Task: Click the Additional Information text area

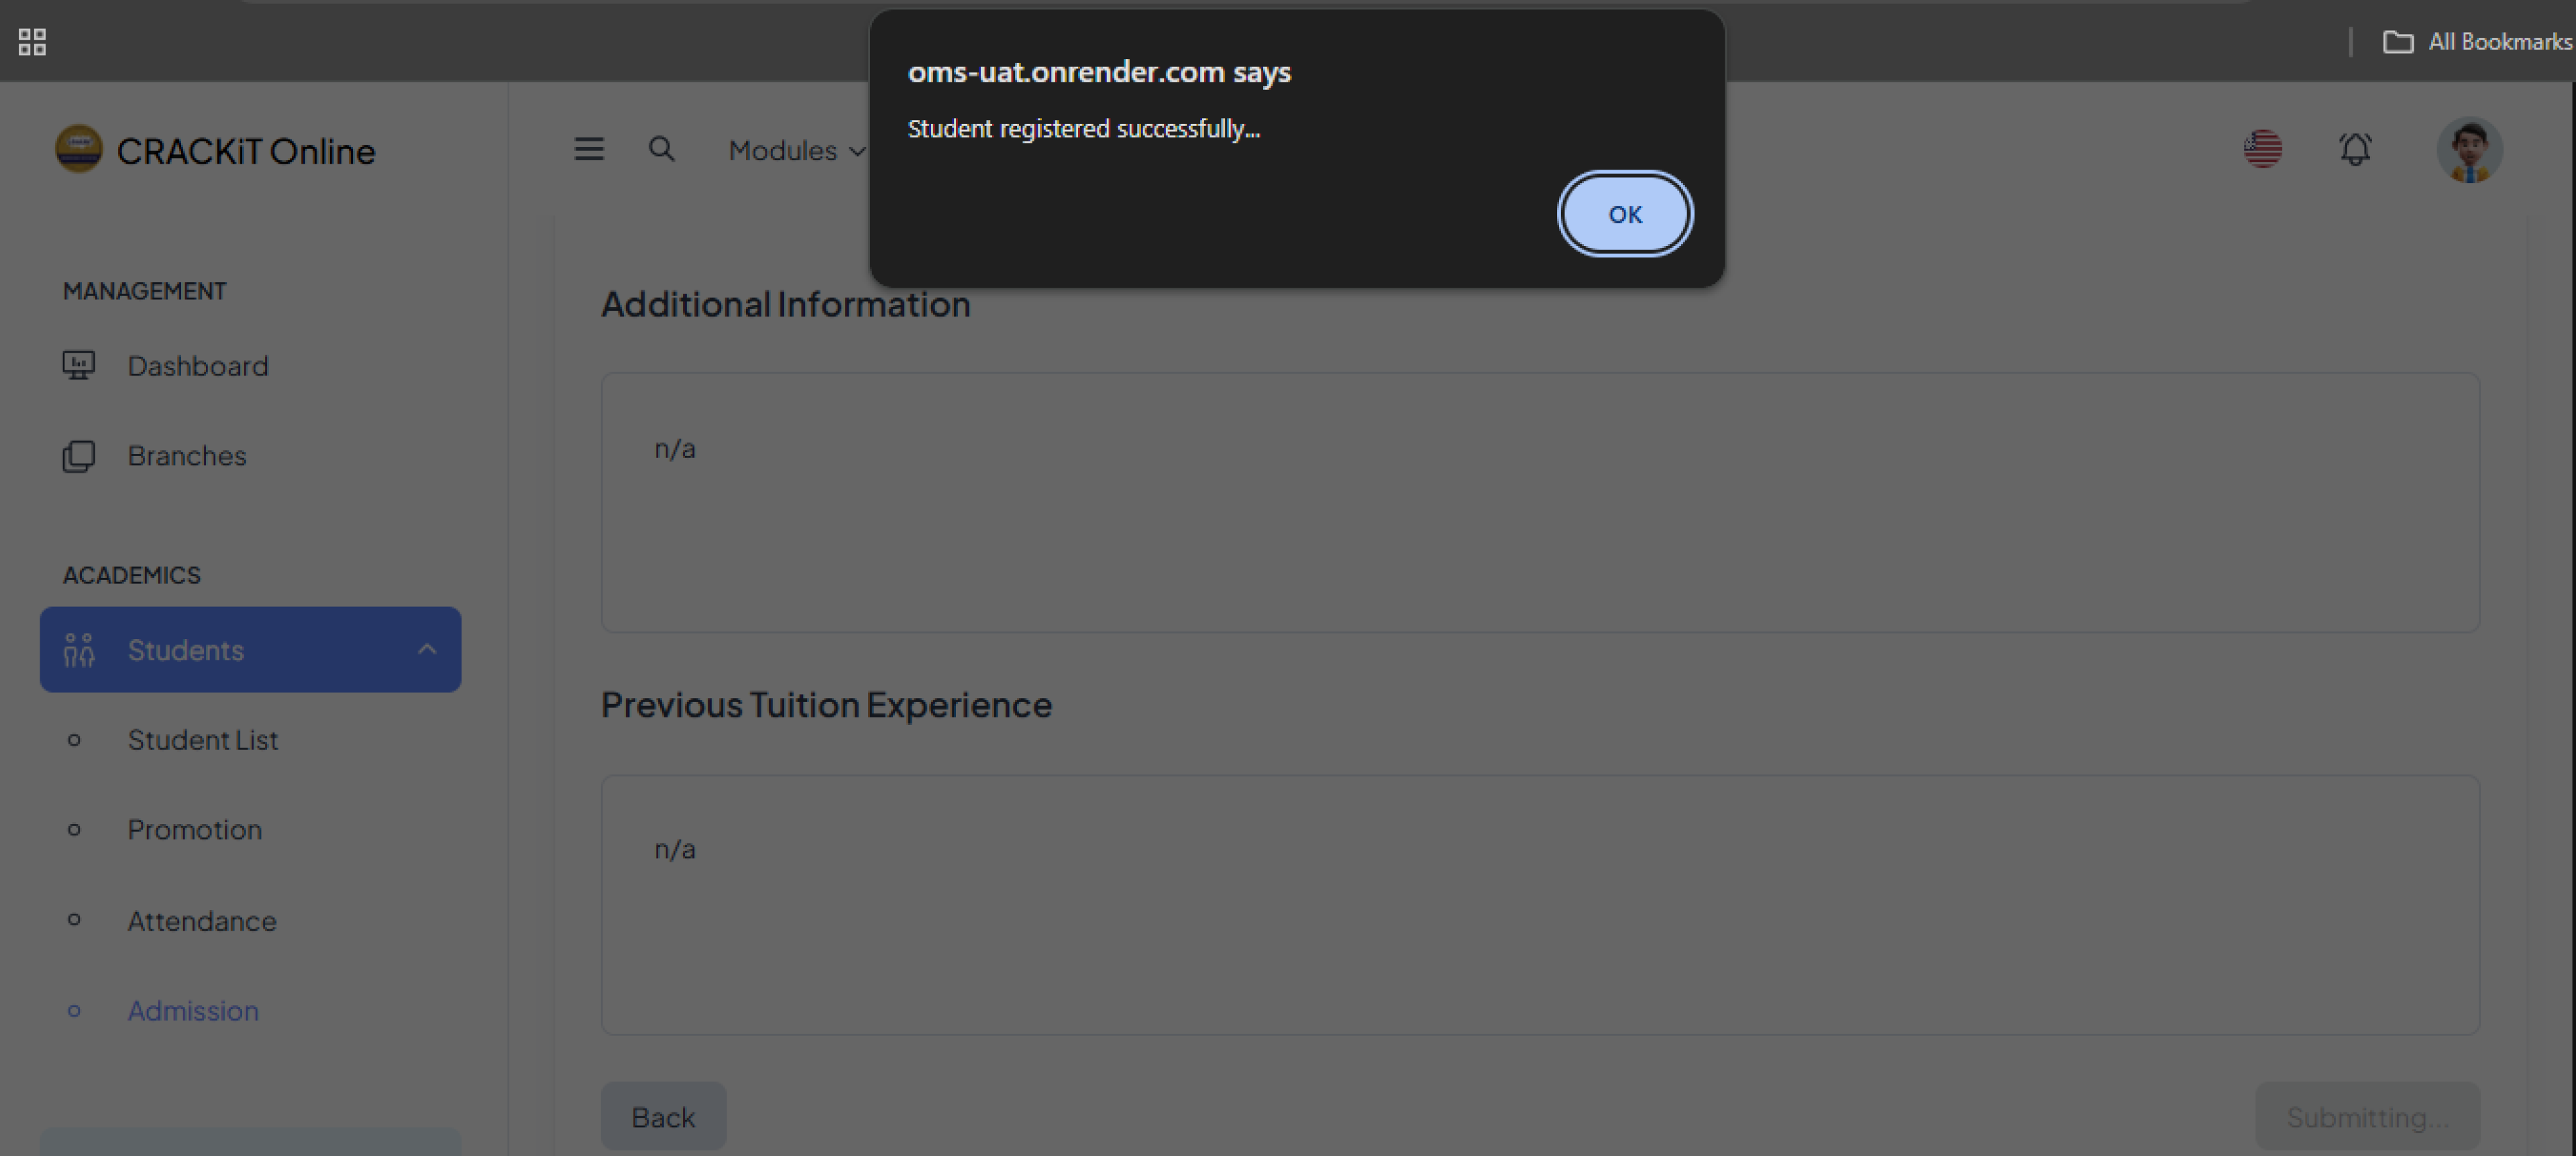Action: 1539,503
